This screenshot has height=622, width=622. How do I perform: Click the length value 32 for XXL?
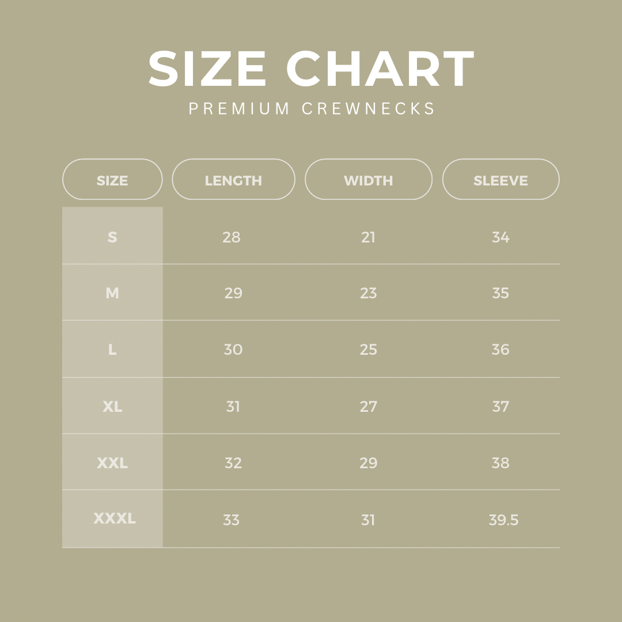[x=233, y=462]
